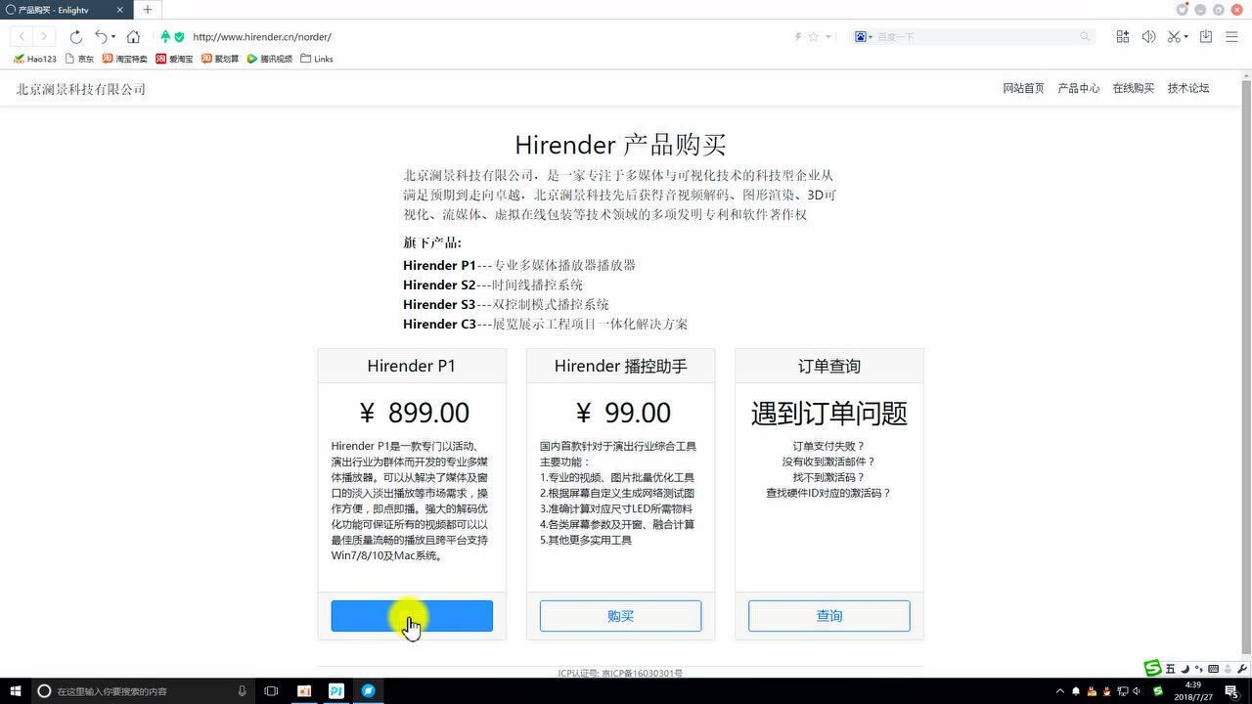1252x704 pixels.
Task: Open the 京东 bookmark
Action: (x=80, y=59)
